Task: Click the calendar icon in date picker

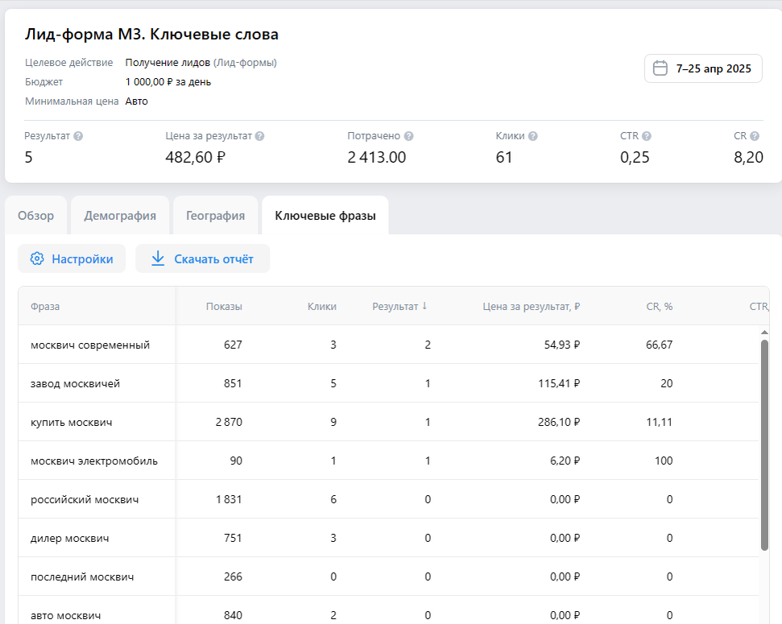Action: click(660, 68)
